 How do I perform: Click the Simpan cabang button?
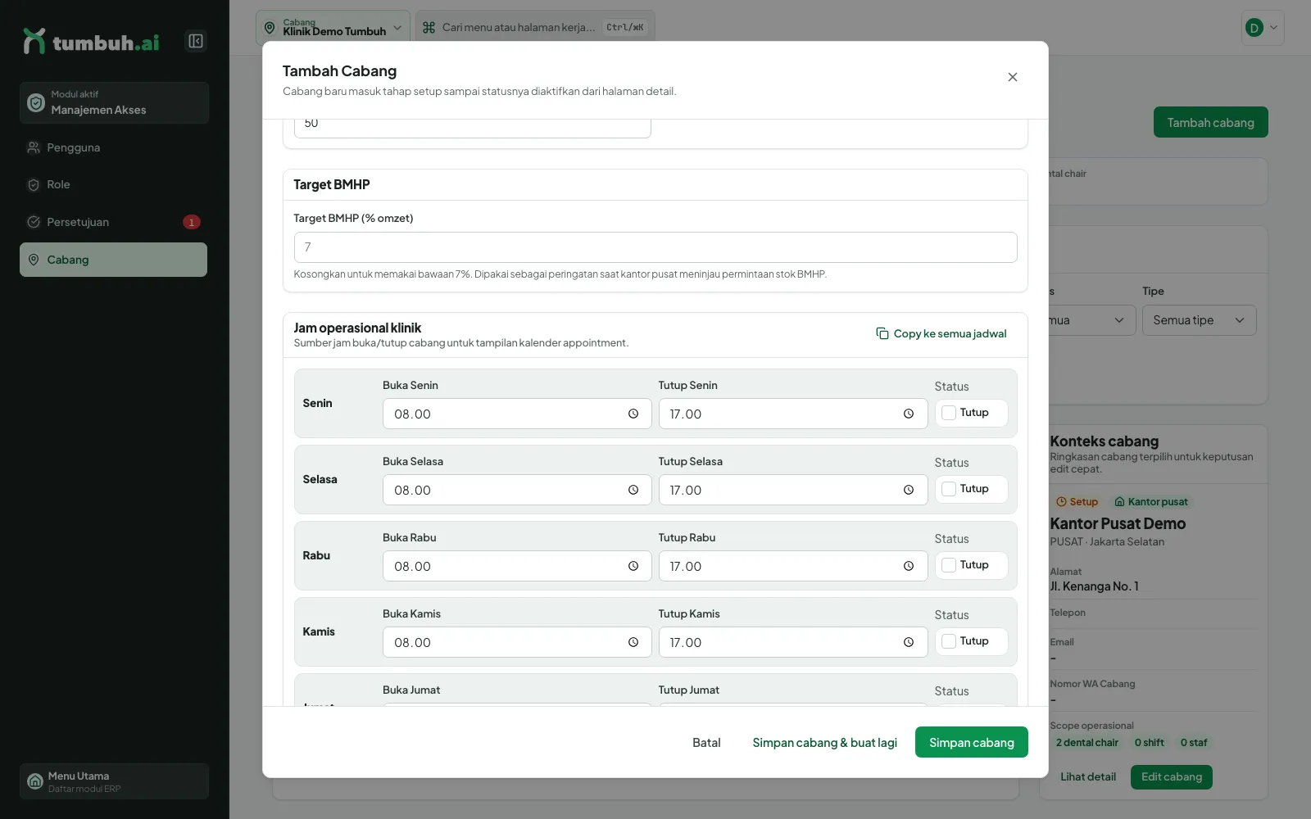coord(971,742)
